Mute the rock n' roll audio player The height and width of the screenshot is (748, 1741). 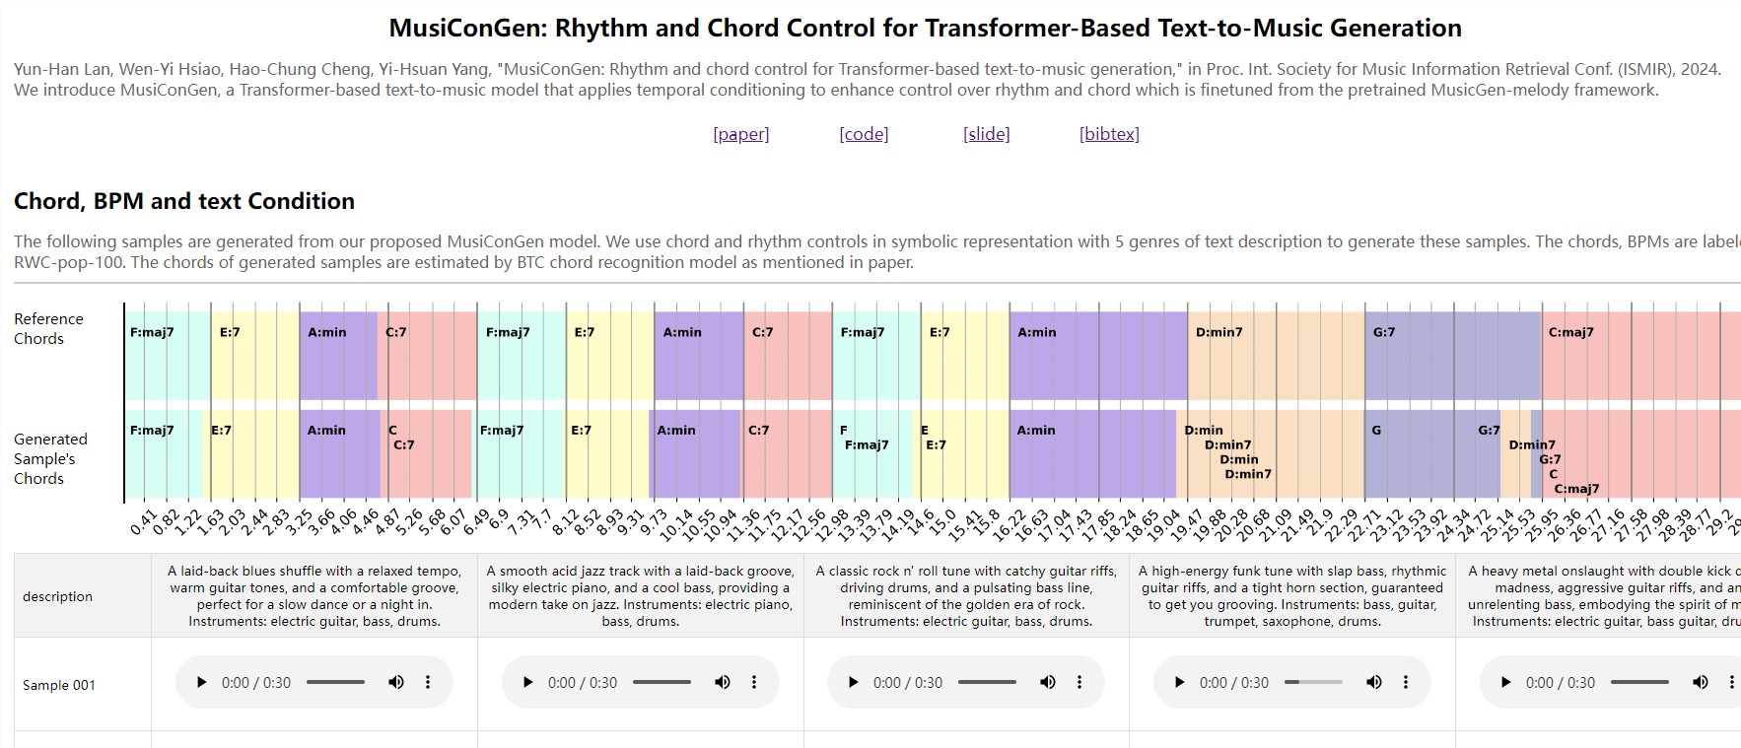pyautogui.click(x=1048, y=682)
